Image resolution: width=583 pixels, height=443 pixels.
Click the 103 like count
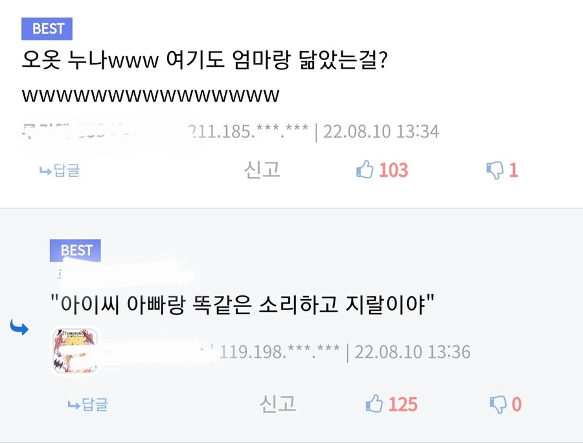tap(393, 170)
